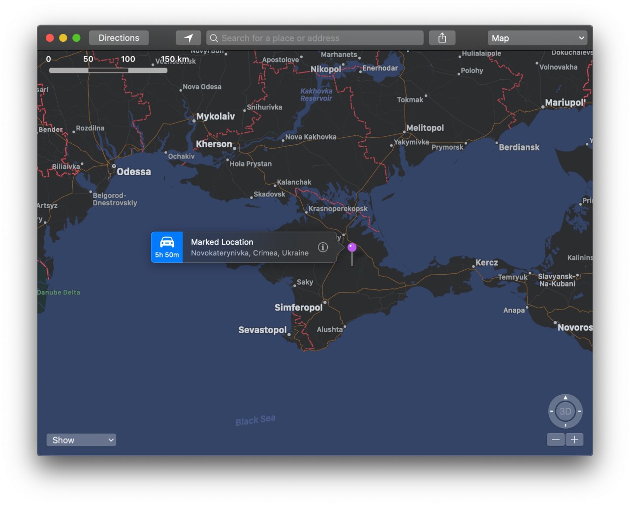Get driving directions via car icon
The height and width of the screenshot is (505, 630).
167,247
